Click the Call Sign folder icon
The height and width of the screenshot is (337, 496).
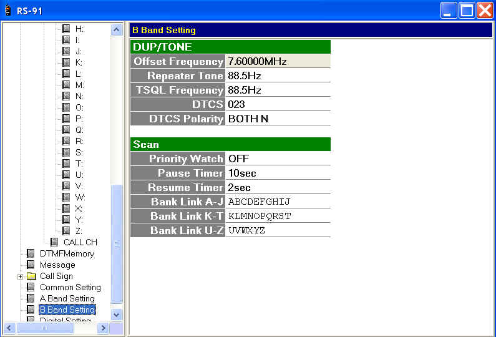pyautogui.click(x=31, y=276)
